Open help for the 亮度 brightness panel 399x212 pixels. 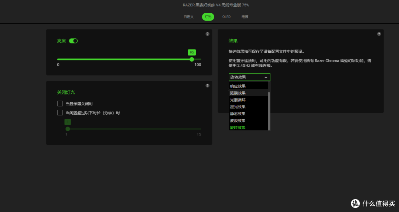point(207,34)
